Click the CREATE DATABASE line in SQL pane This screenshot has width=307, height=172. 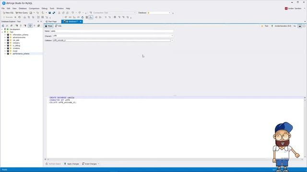pos(62,97)
